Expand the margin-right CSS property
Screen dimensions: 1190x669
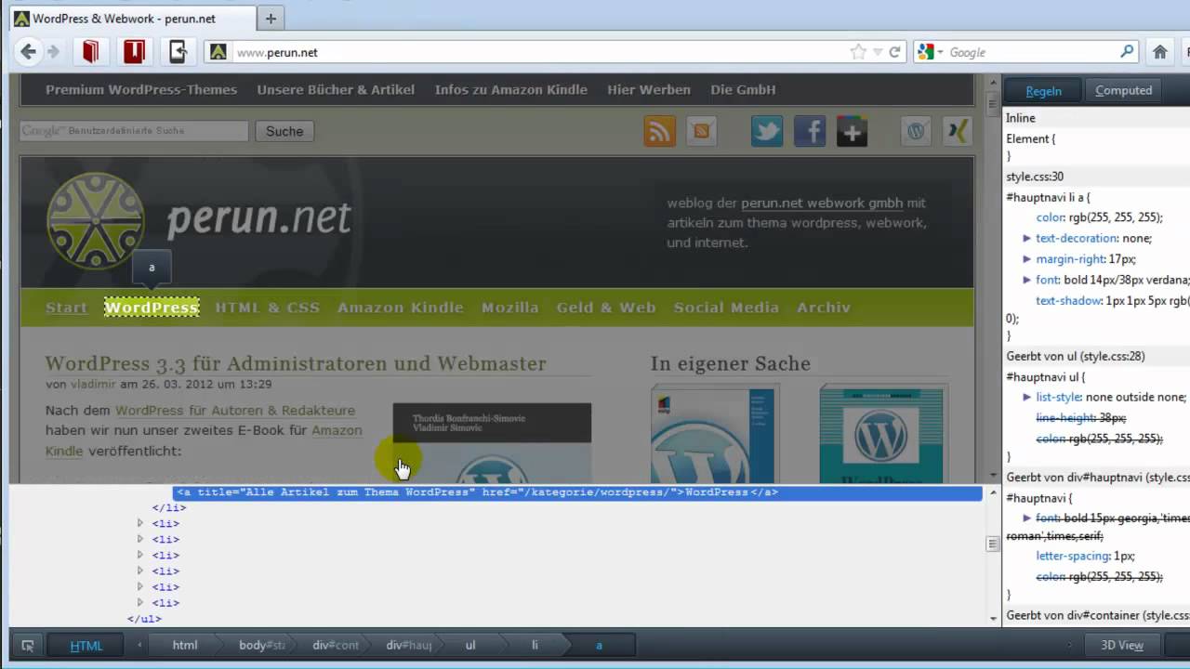point(1027,259)
